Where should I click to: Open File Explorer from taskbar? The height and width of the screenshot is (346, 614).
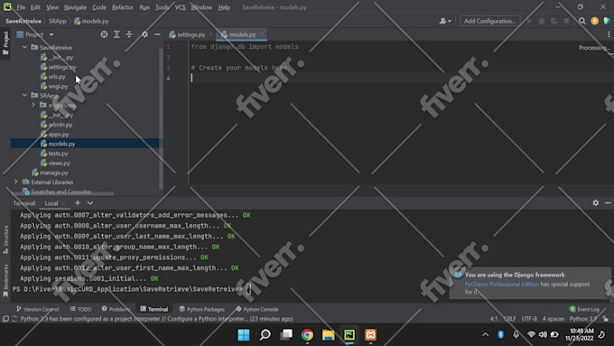(329, 334)
